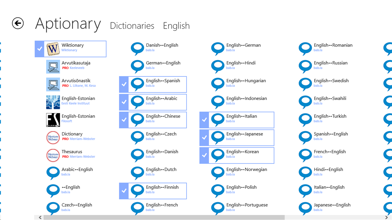Image resolution: width=392 pixels, height=220 pixels.
Task: Select the English↔Russian dictionary label
Action: 330,63
